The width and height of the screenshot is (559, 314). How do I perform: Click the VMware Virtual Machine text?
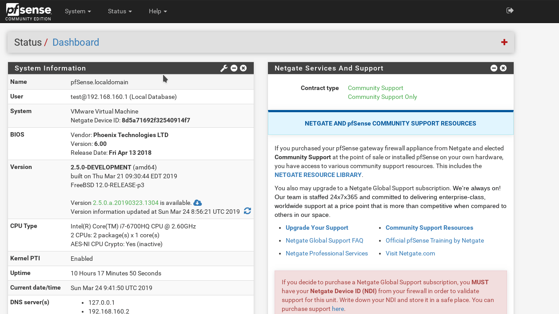(104, 111)
